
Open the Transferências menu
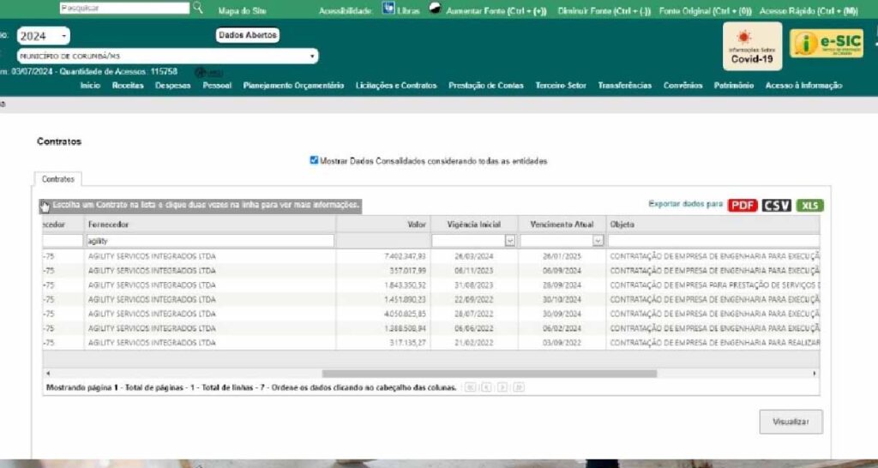[625, 86]
